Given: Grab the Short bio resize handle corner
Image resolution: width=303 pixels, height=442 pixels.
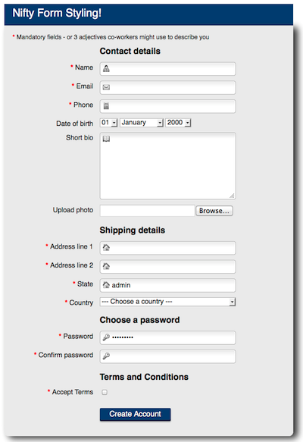Looking at the screenshot, I should (x=232, y=196).
